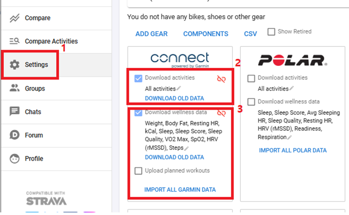Image resolution: width=349 pixels, height=215 pixels.
Task: Uncheck Garmin Download activities checkbox
Action: (138, 78)
